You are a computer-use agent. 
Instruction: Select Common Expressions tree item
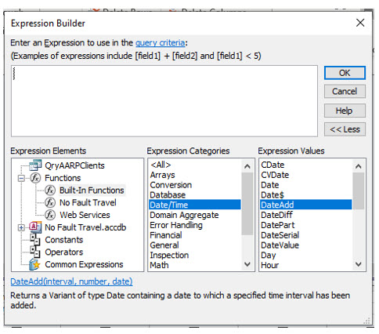[x=84, y=264]
